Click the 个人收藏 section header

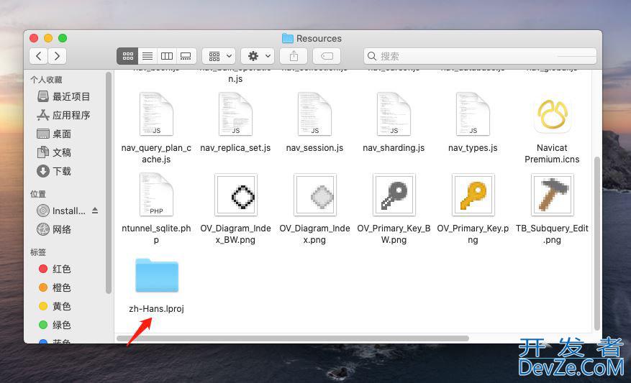click(x=46, y=80)
